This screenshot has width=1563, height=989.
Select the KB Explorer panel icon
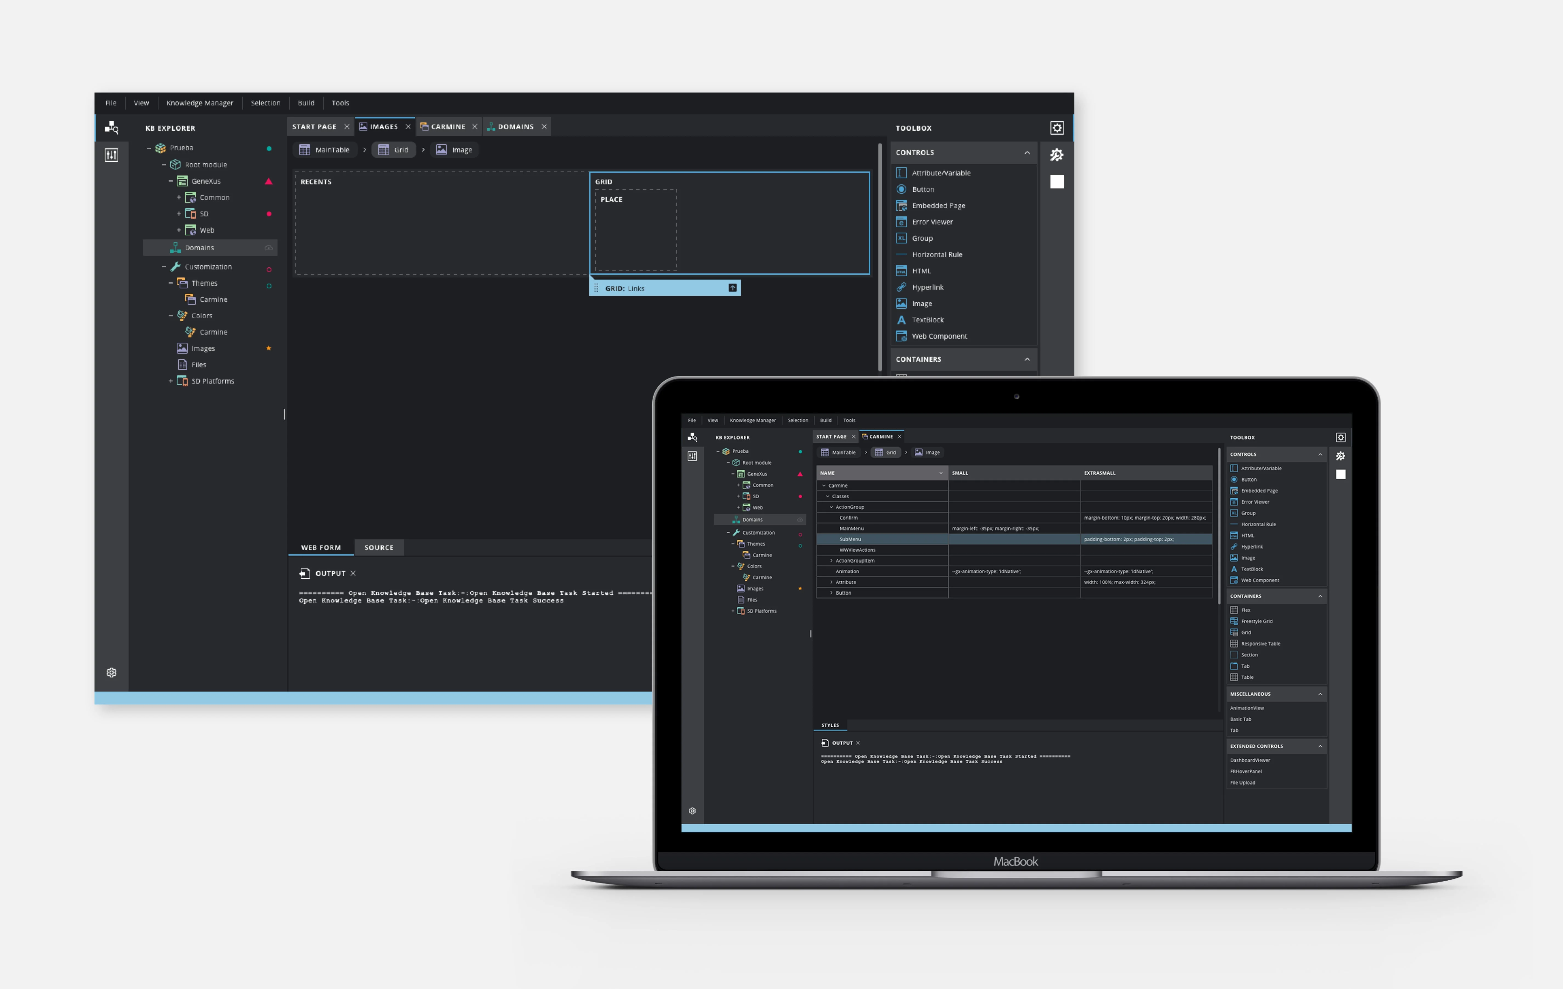click(110, 127)
